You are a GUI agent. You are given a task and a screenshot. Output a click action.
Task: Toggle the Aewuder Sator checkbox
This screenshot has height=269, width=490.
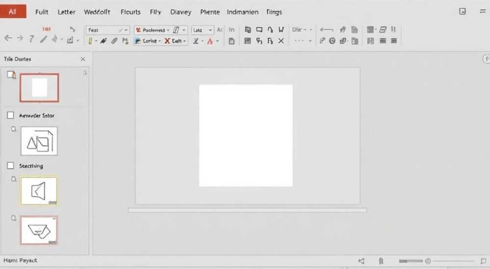11,115
